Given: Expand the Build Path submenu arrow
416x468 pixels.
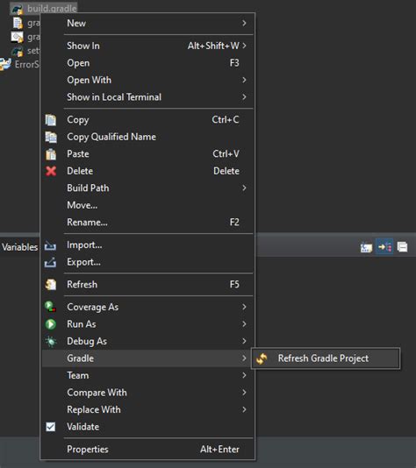Looking at the screenshot, I should 244,188.
